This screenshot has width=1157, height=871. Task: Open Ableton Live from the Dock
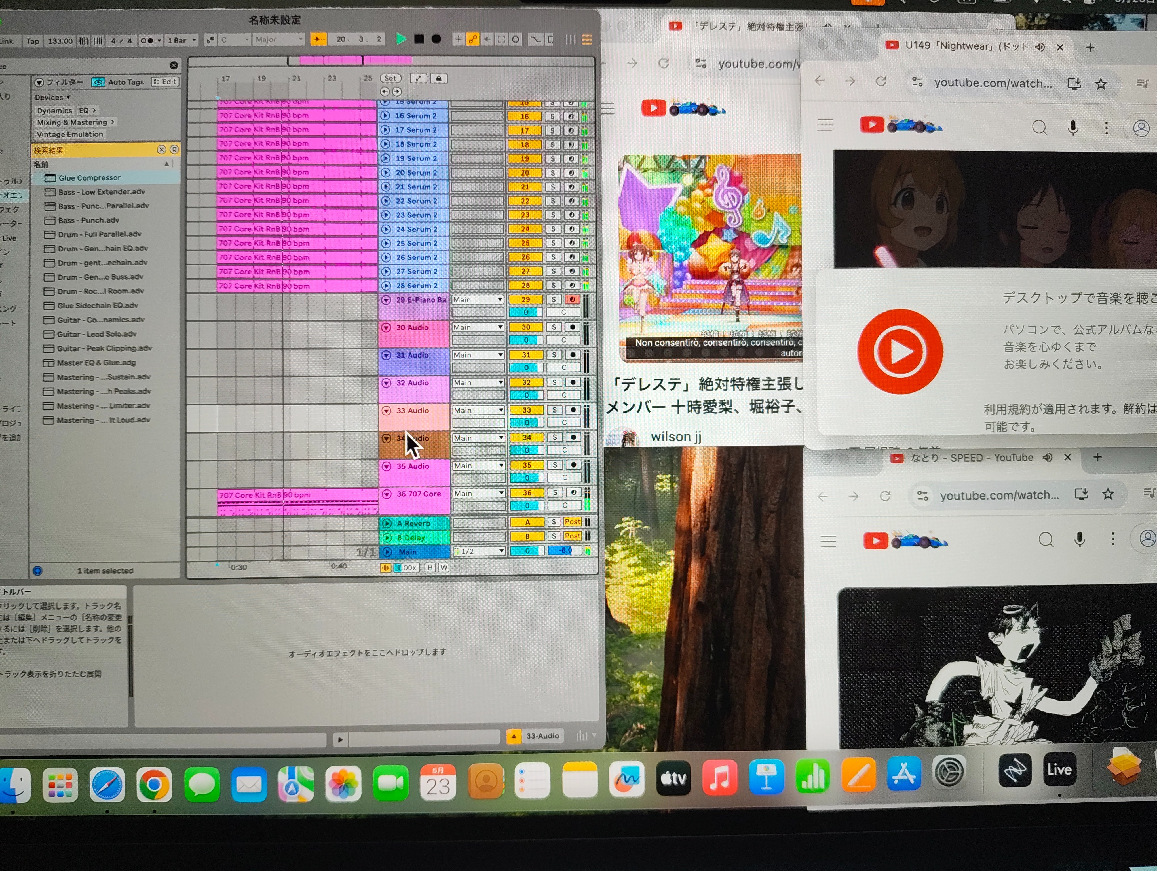1060,769
